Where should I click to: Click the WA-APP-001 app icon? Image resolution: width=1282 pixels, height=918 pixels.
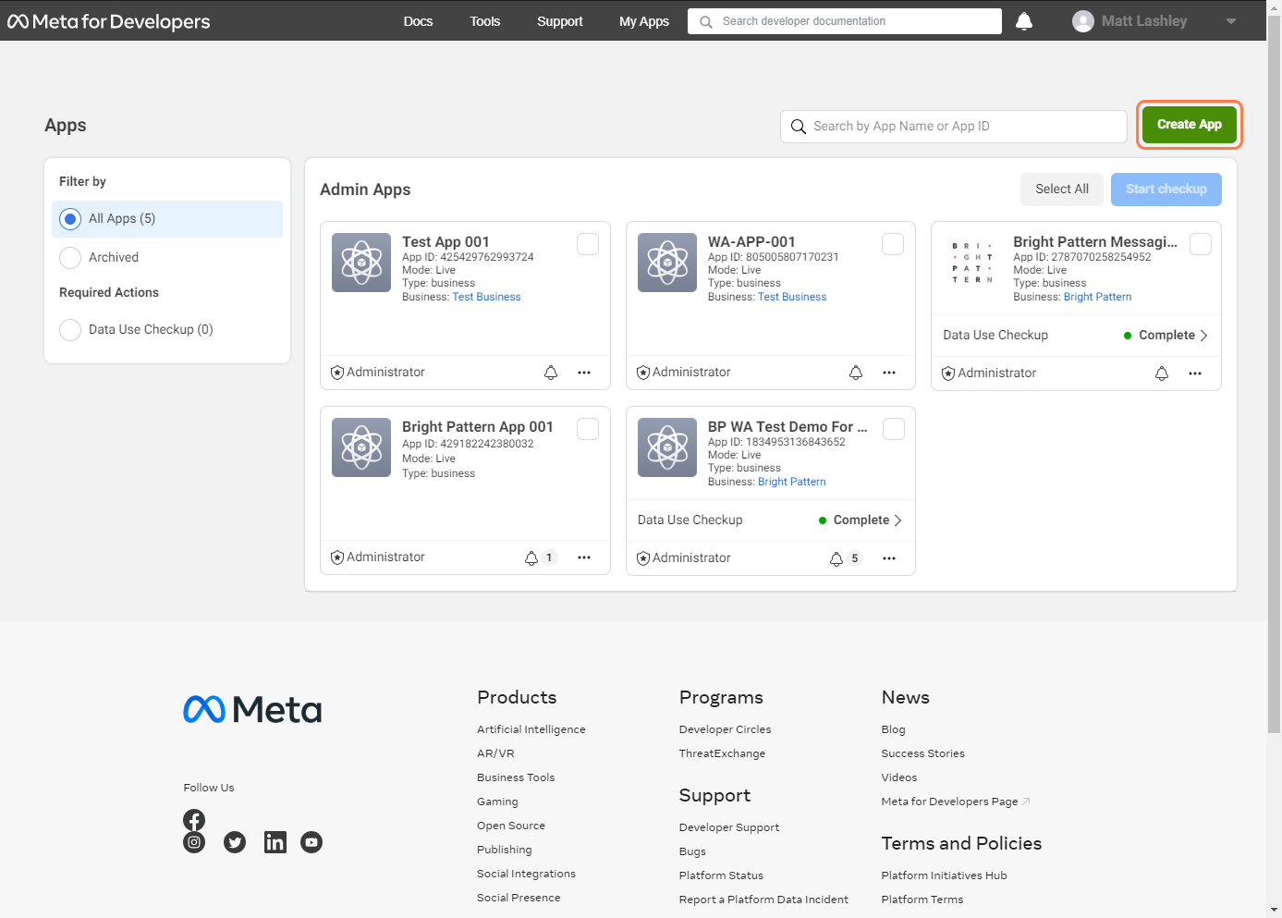(x=667, y=263)
